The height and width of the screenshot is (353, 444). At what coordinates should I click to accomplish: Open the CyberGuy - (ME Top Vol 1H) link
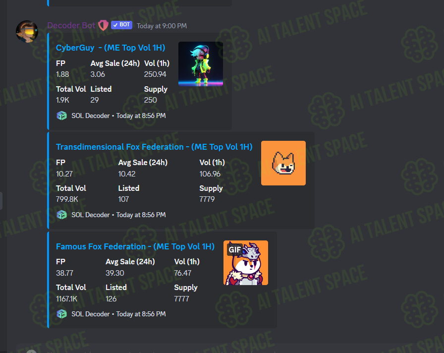111,48
